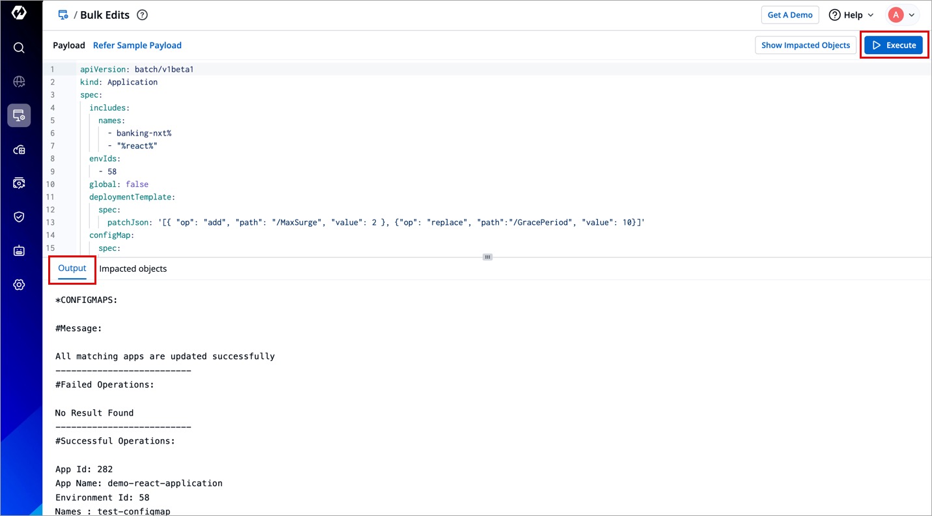932x516 pixels.
Task: Click Show Impacted Objects button
Action: 805,45
